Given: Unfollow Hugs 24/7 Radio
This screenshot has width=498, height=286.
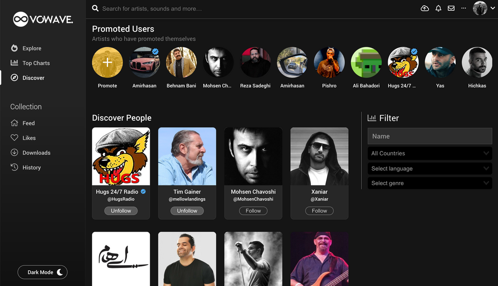Looking at the screenshot, I should pos(121,210).
